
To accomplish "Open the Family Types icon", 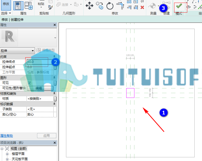I will 29,6.
